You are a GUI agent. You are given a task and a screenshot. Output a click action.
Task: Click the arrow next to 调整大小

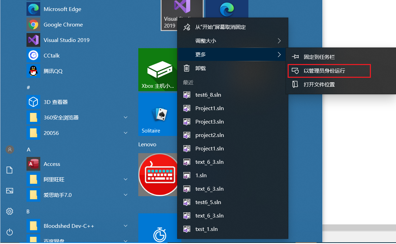click(x=279, y=41)
